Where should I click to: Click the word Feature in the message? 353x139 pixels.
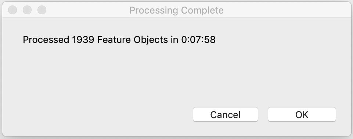coord(114,40)
